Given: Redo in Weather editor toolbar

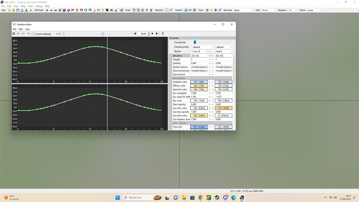Looking at the screenshot, I should tap(28, 34).
